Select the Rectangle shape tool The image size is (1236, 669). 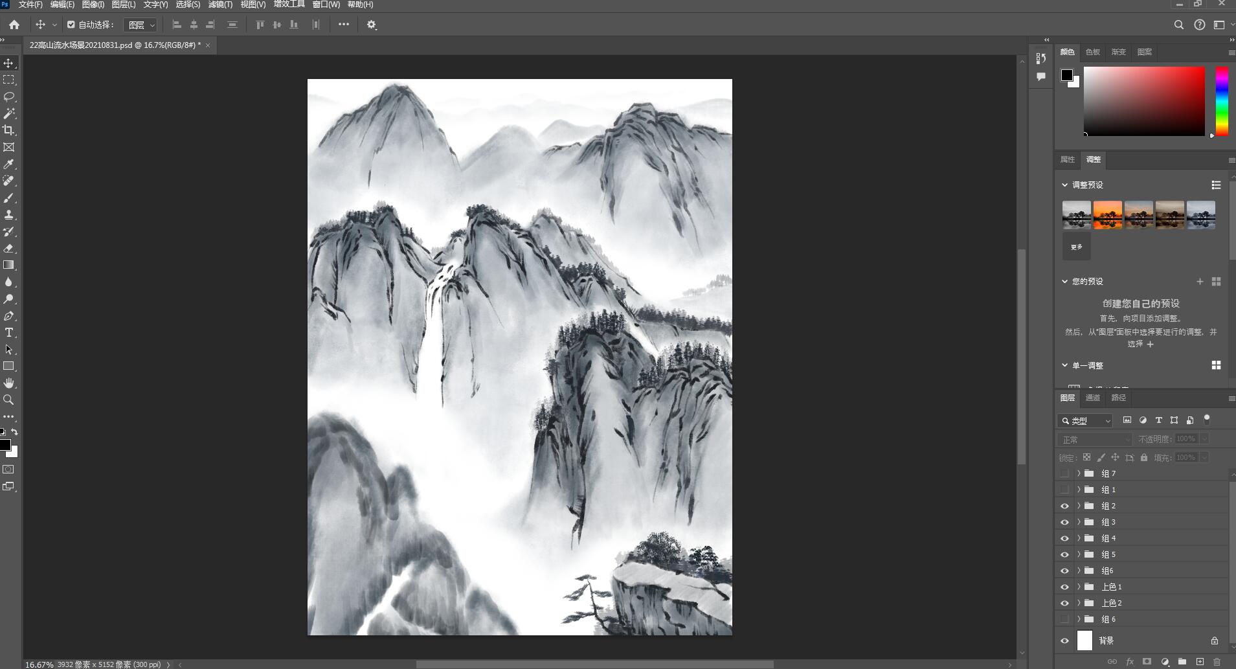(x=8, y=366)
